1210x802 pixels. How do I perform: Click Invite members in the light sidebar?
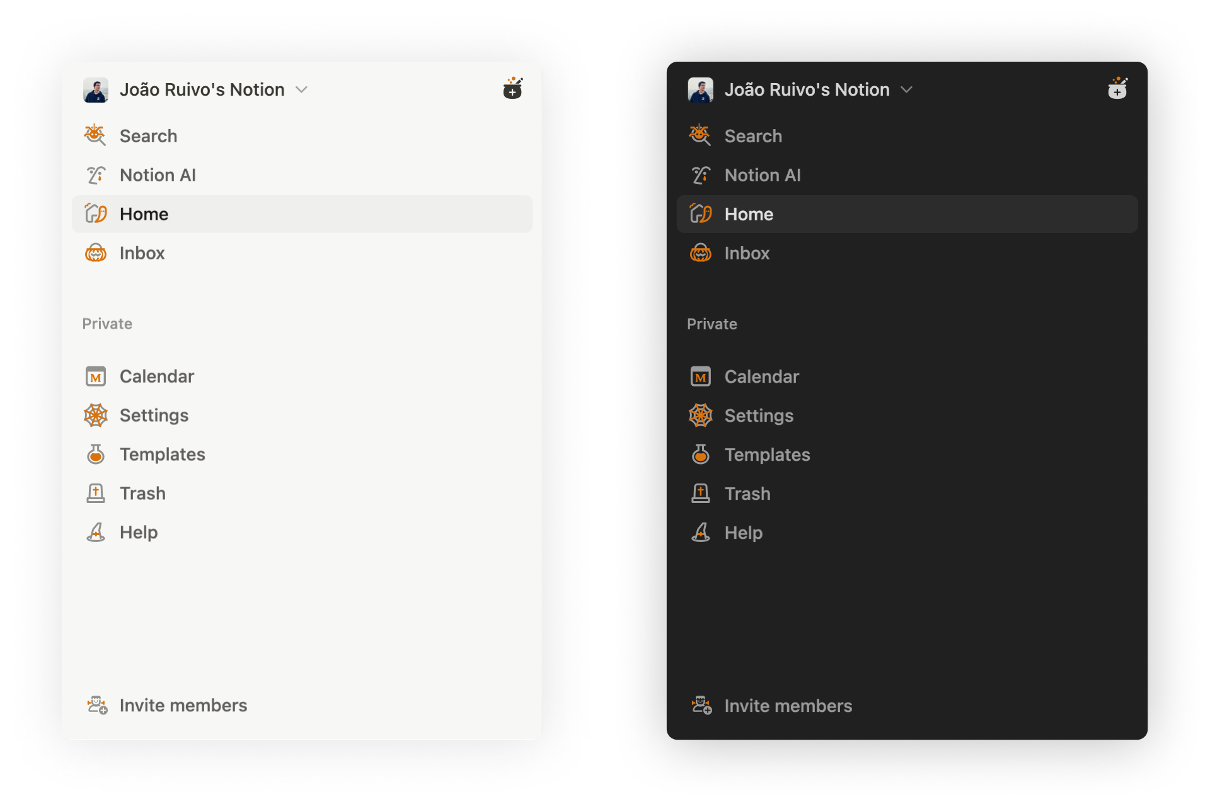tap(183, 705)
